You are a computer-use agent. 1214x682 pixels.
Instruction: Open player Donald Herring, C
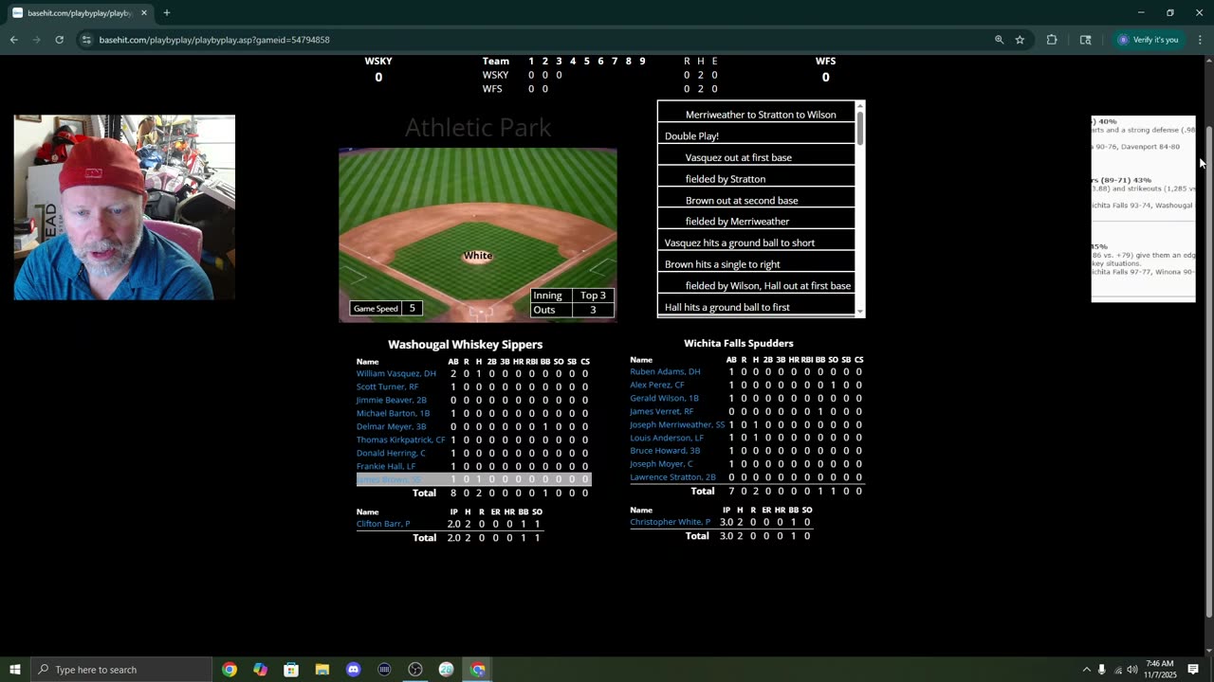click(391, 453)
